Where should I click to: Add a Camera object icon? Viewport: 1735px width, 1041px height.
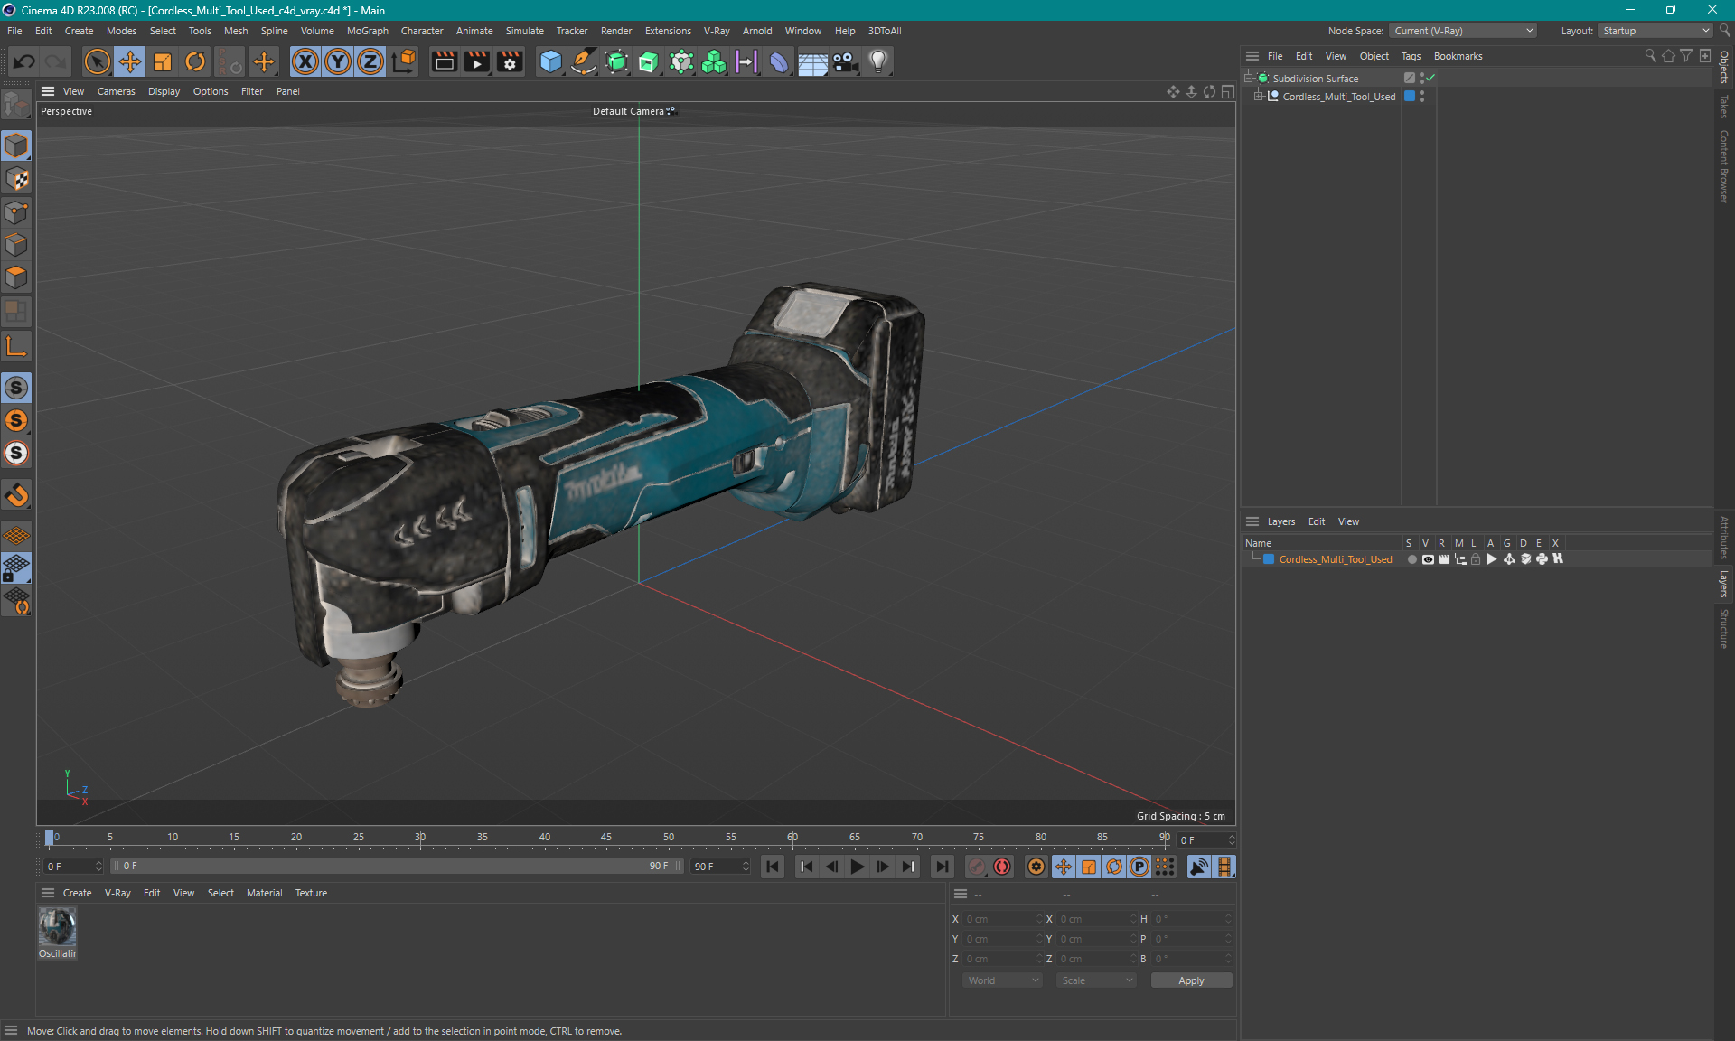point(845,61)
